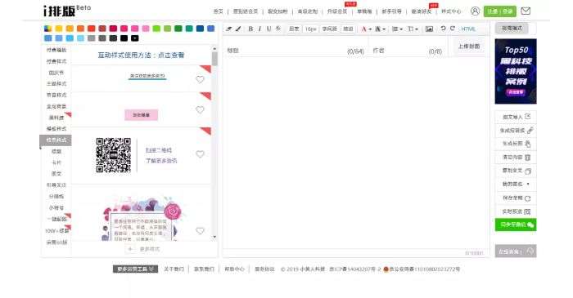Pick the bright green color swatch
The height and width of the screenshot is (298, 573).
click(156, 29)
